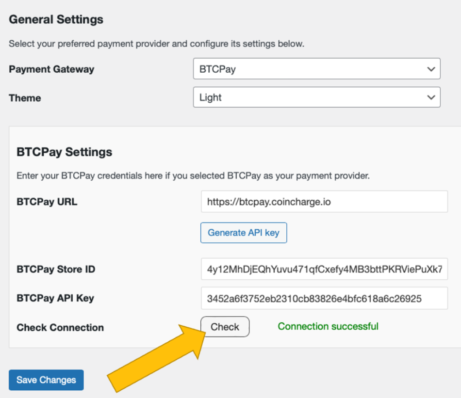Click the General Settings heading

[56, 20]
